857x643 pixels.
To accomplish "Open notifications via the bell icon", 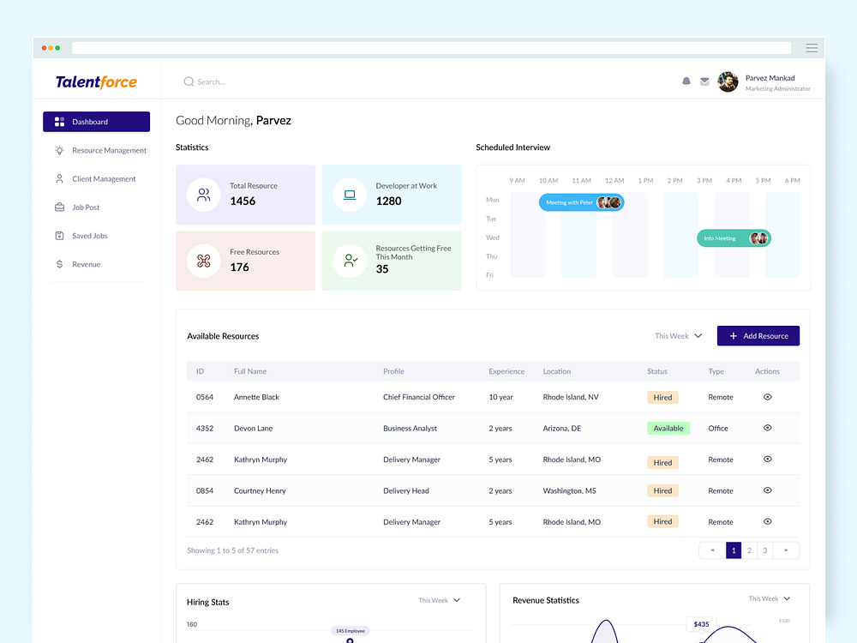I will (686, 81).
